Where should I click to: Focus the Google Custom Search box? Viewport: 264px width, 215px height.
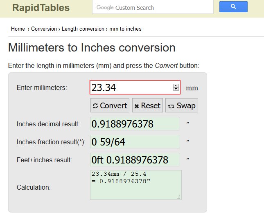click(153, 7)
